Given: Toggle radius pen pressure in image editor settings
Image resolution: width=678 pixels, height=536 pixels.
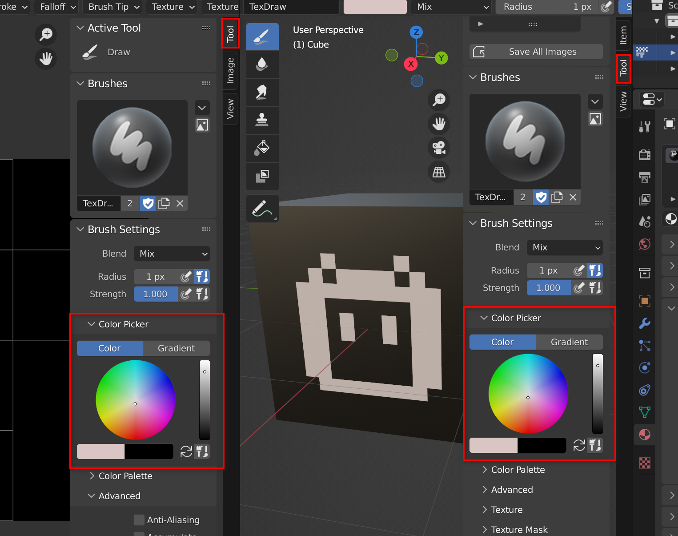Looking at the screenshot, I should point(186,277).
